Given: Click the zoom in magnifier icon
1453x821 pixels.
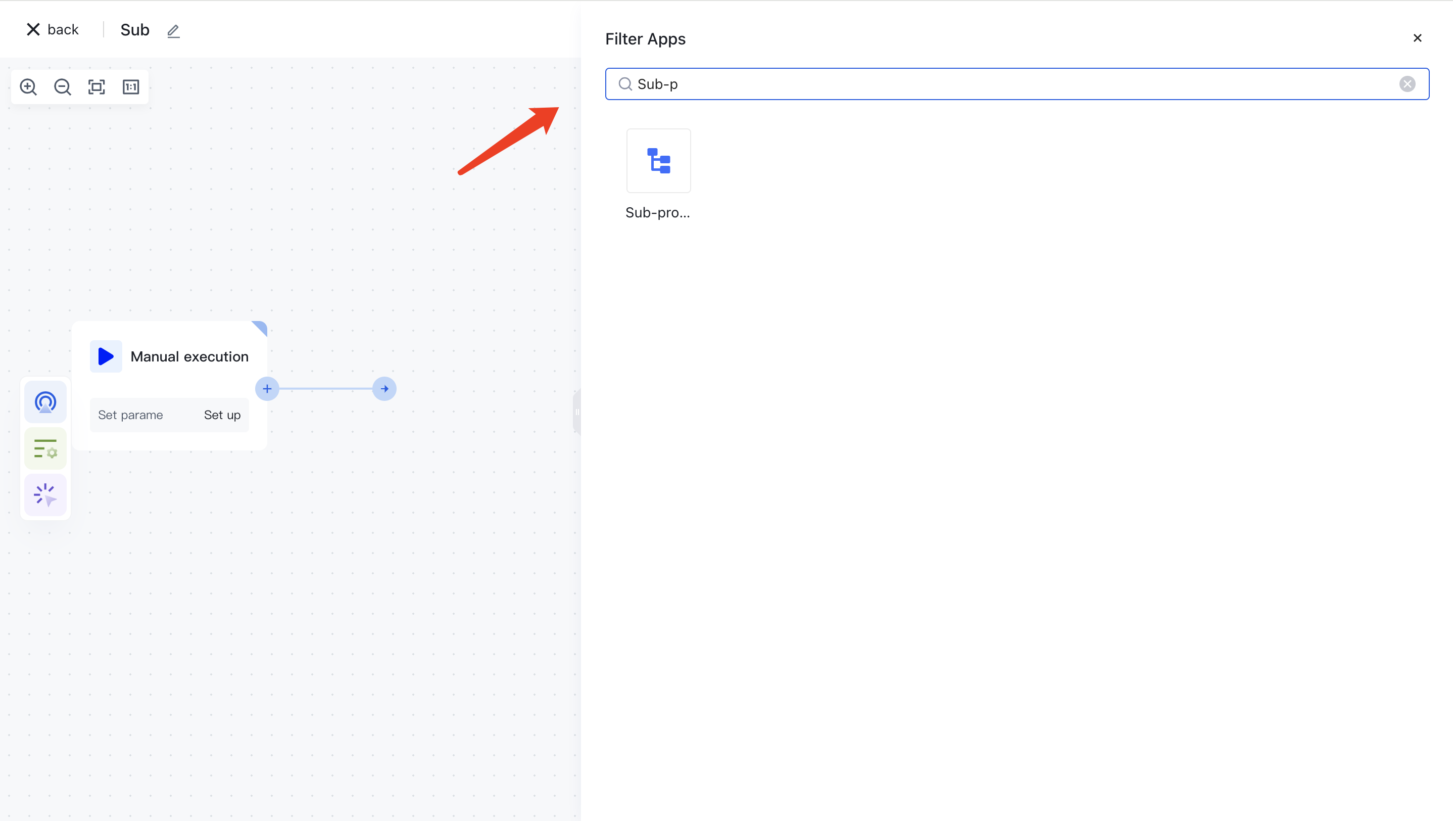Looking at the screenshot, I should coord(28,87).
